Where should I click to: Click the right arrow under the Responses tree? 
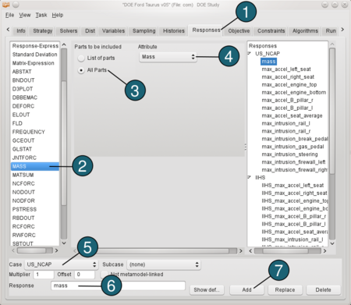coord(324,251)
